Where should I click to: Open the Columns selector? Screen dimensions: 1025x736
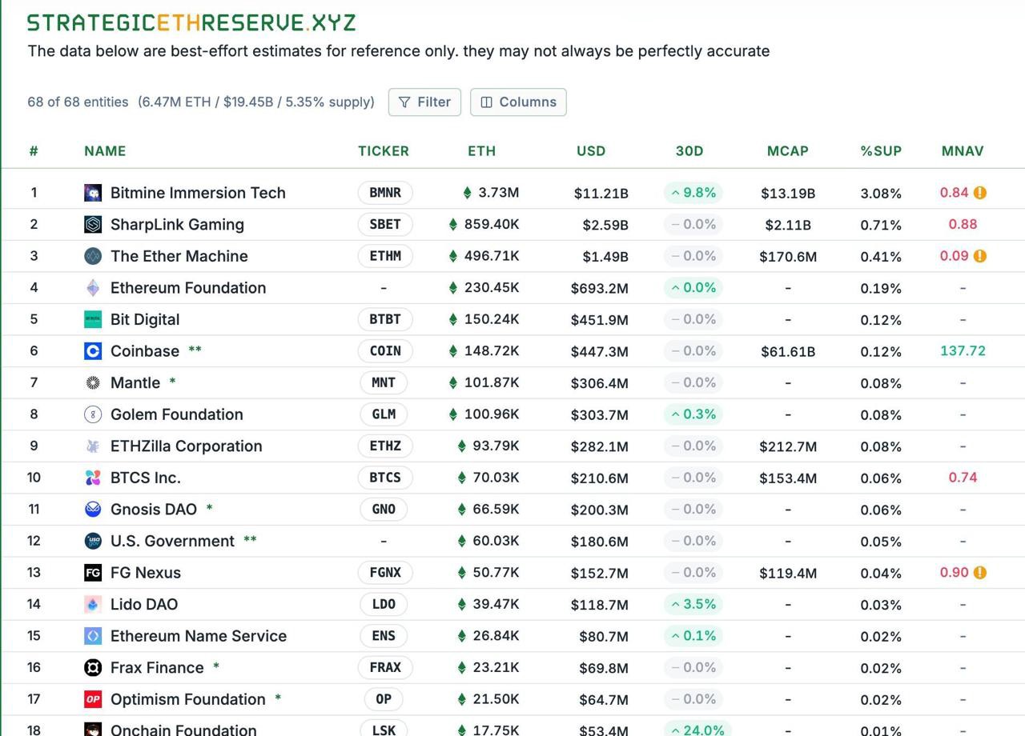click(x=518, y=102)
